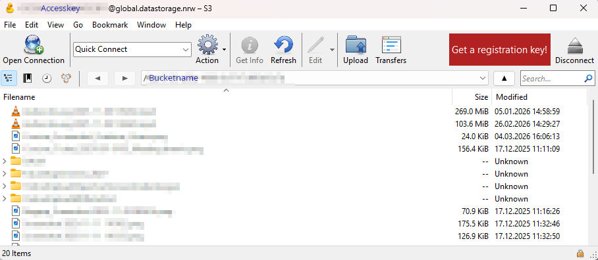Switch to the browser outline view icon
Image resolution: width=598 pixels, height=260 pixels.
9,79
